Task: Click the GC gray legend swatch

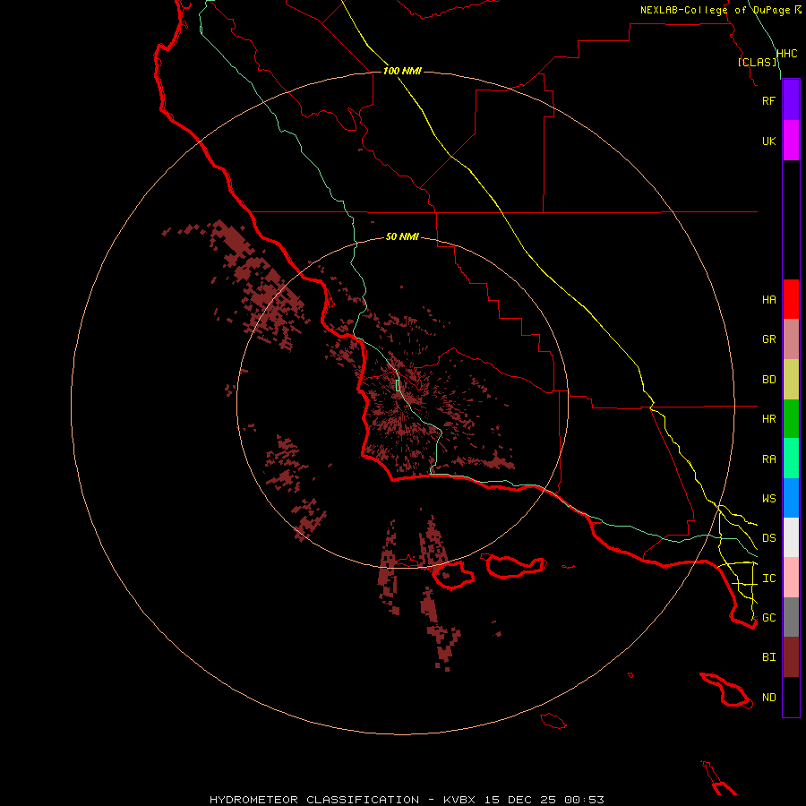Action: point(791,617)
